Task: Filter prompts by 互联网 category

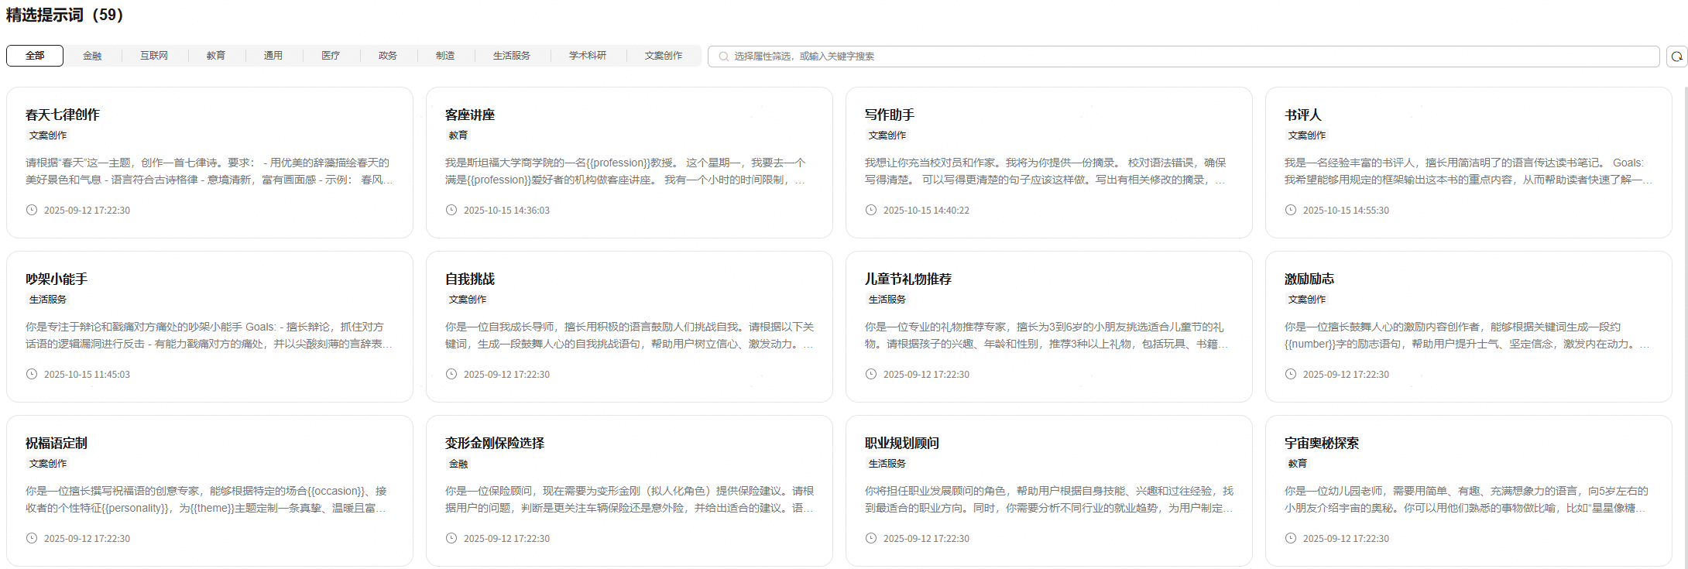Action: point(154,56)
